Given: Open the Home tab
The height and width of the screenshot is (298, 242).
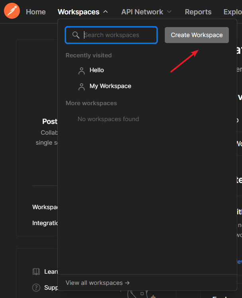Looking at the screenshot, I should pyautogui.click(x=36, y=12).
